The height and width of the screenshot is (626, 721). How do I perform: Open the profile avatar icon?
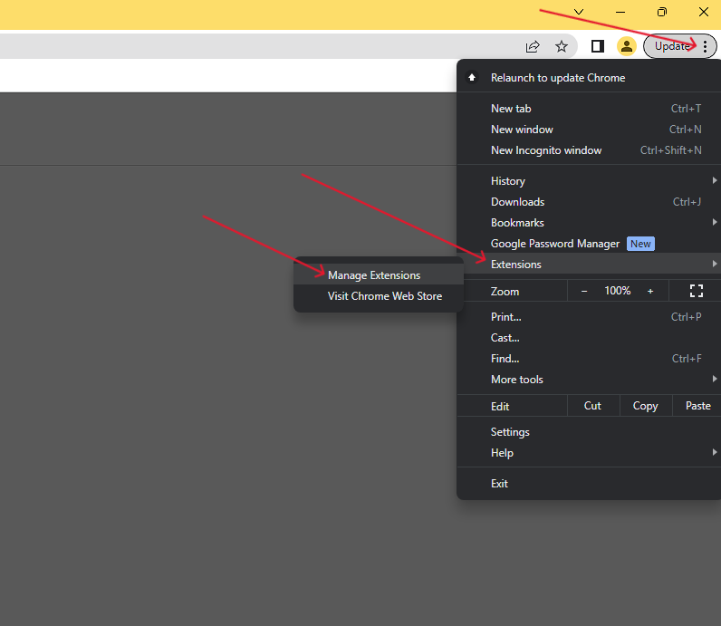(626, 46)
